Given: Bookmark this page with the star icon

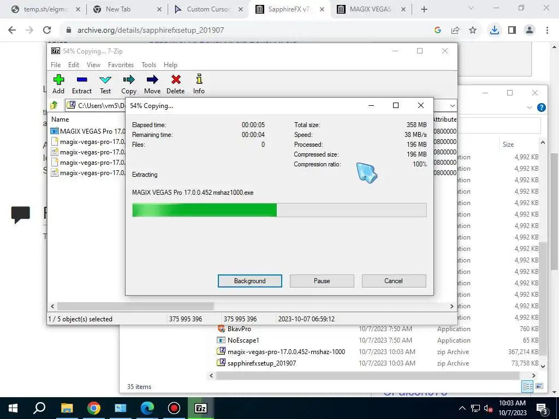Looking at the screenshot, I should [473, 31].
